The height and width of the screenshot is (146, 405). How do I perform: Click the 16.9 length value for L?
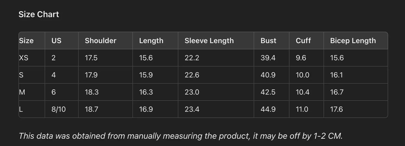click(x=146, y=109)
